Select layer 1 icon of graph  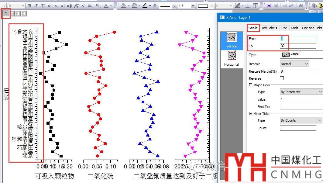pyautogui.click(x=6, y=14)
